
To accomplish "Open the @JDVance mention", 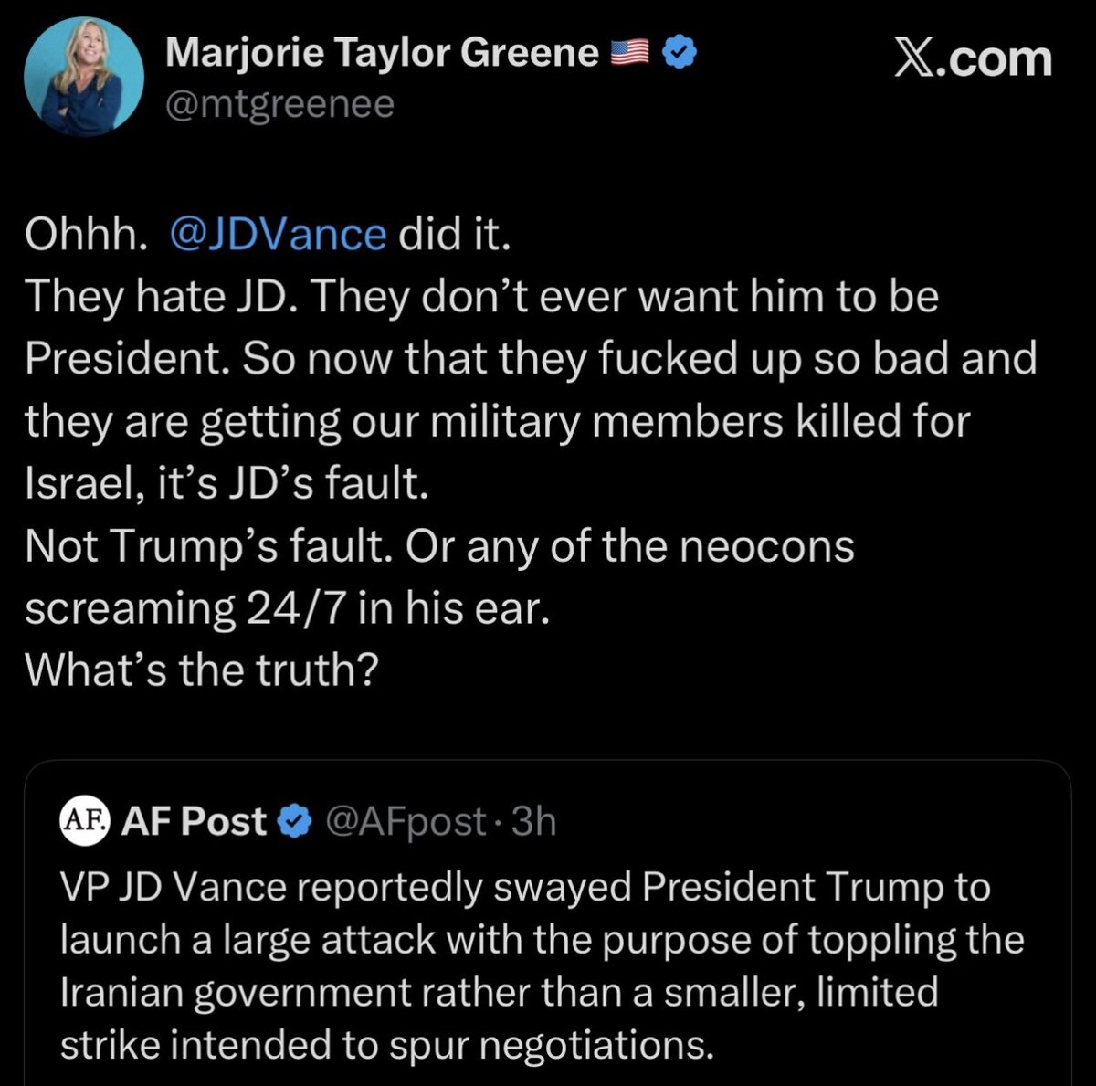I will pos(279,235).
